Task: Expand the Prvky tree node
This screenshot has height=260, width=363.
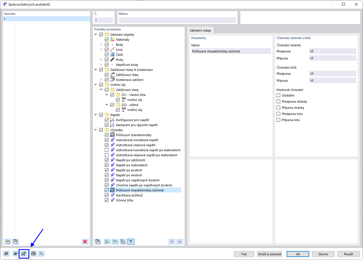Action: point(101,60)
